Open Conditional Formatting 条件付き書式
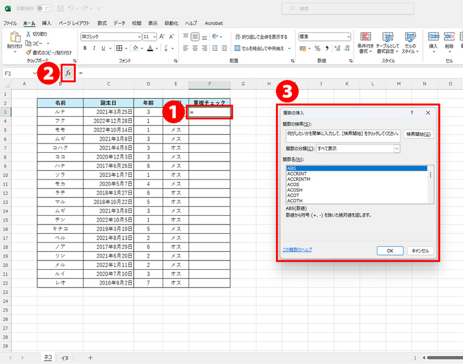The width and height of the screenshot is (463, 364). (x=366, y=43)
